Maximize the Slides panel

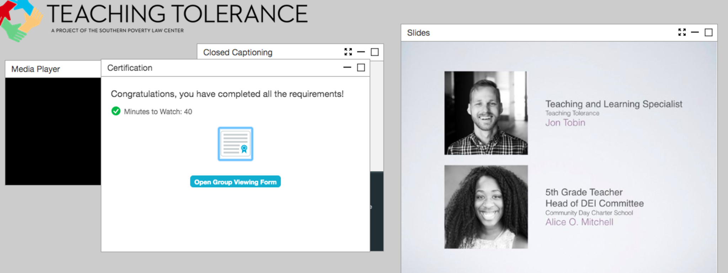(708, 33)
